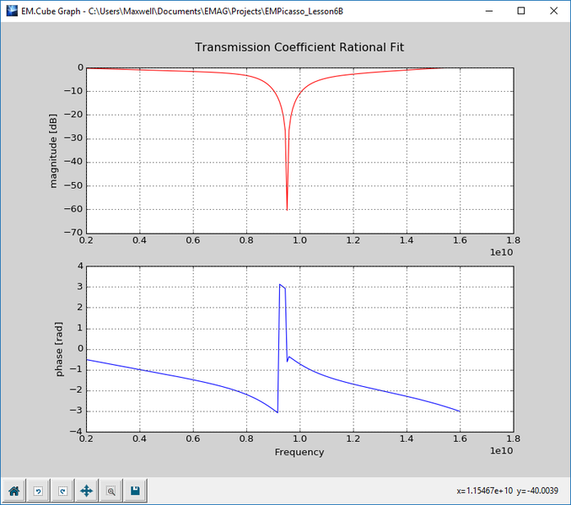The height and width of the screenshot is (505, 571).
Task: Click the '1e10' multiplier under the phase plot
Action: click(502, 451)
